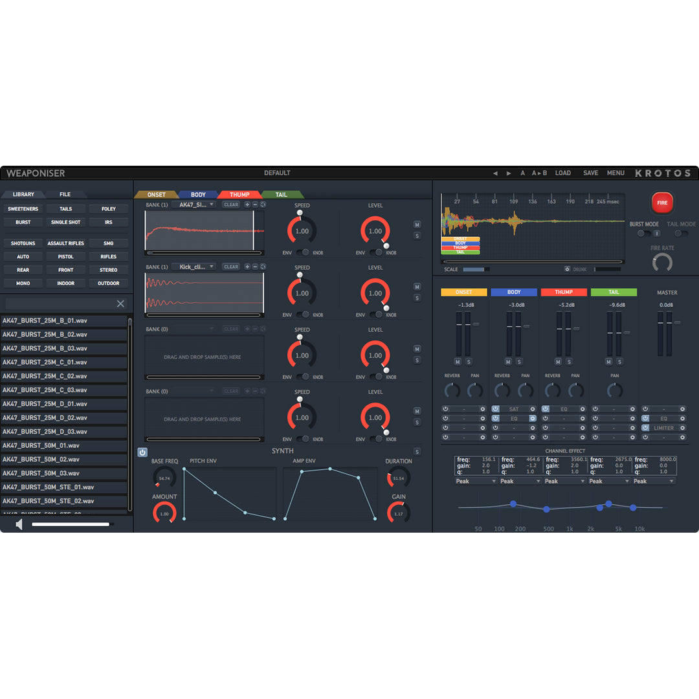Mute the Kick_cli bank with M
Screen dimensions: 699x699
pos(417,287)
